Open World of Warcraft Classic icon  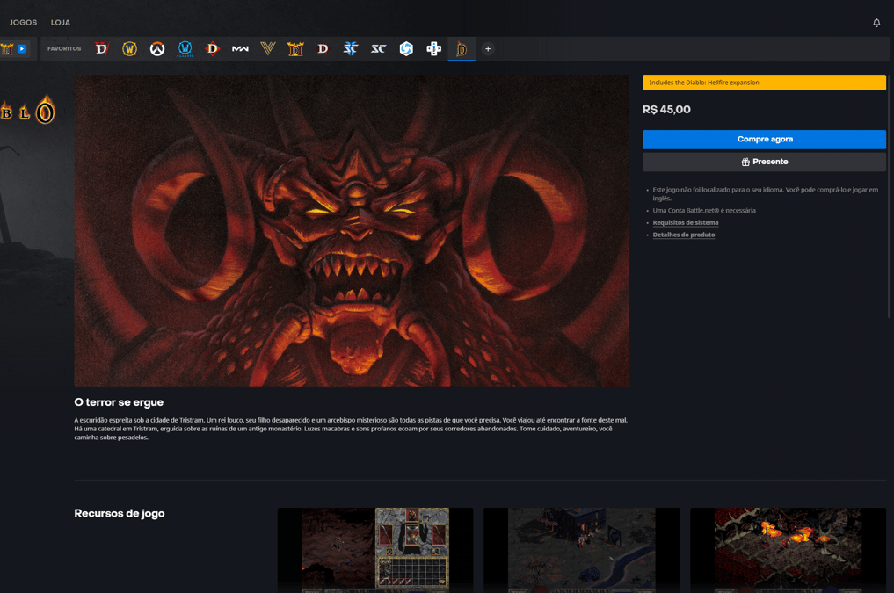[185, 49]
